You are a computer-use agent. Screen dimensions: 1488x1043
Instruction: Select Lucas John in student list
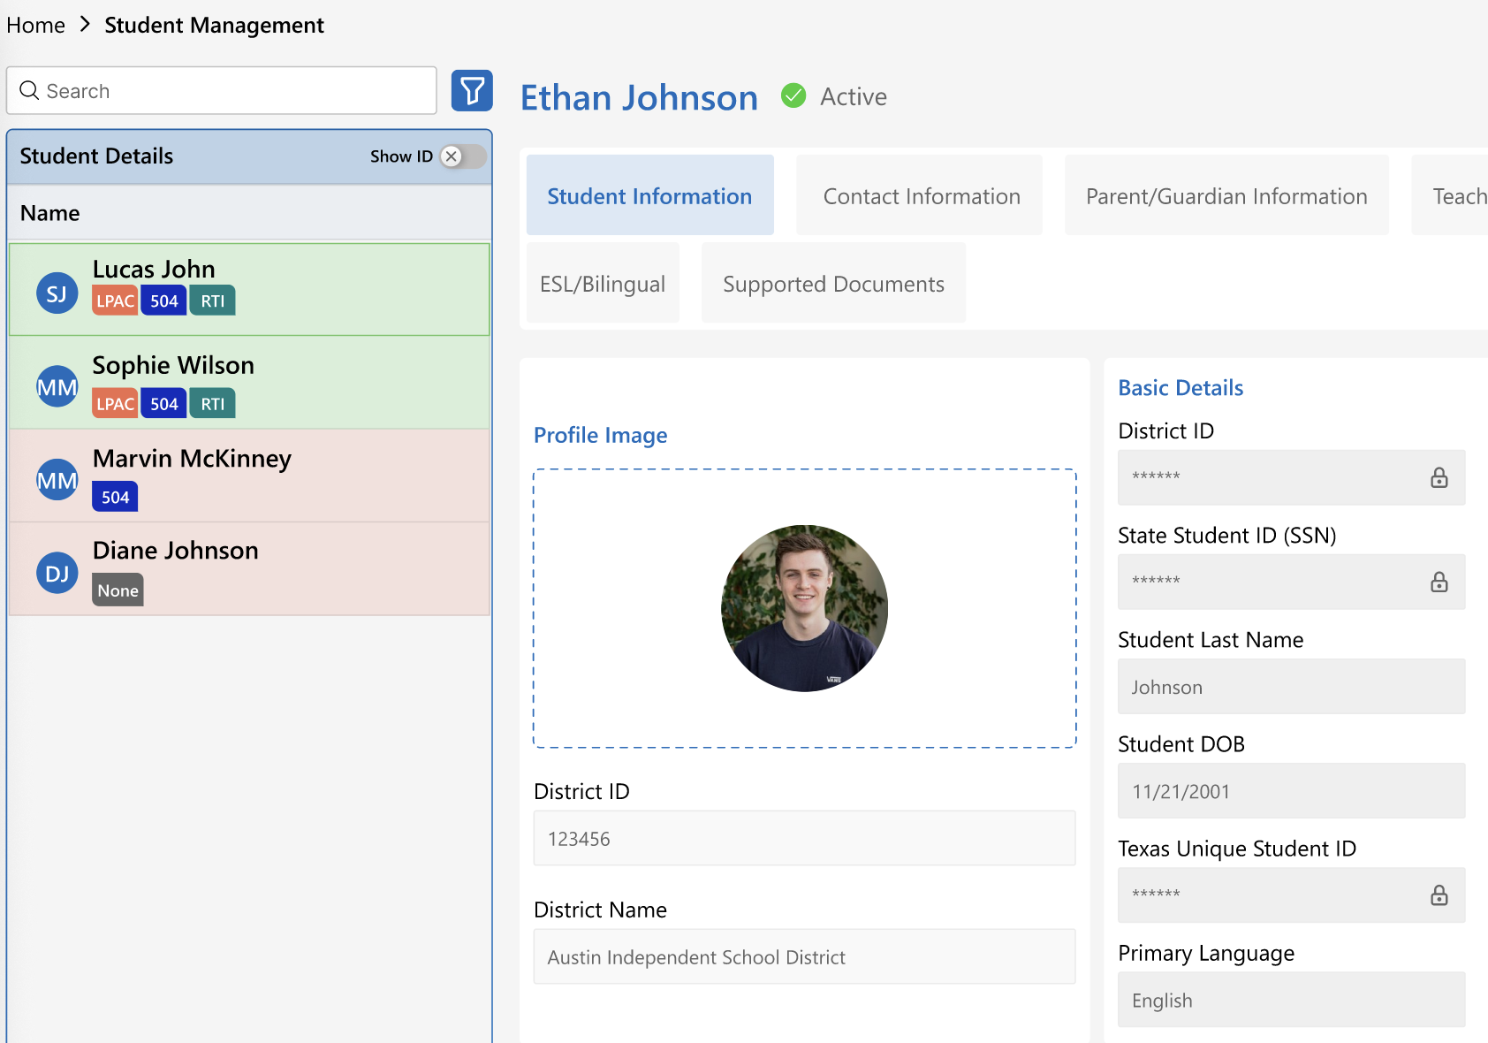tap(249, 289)
